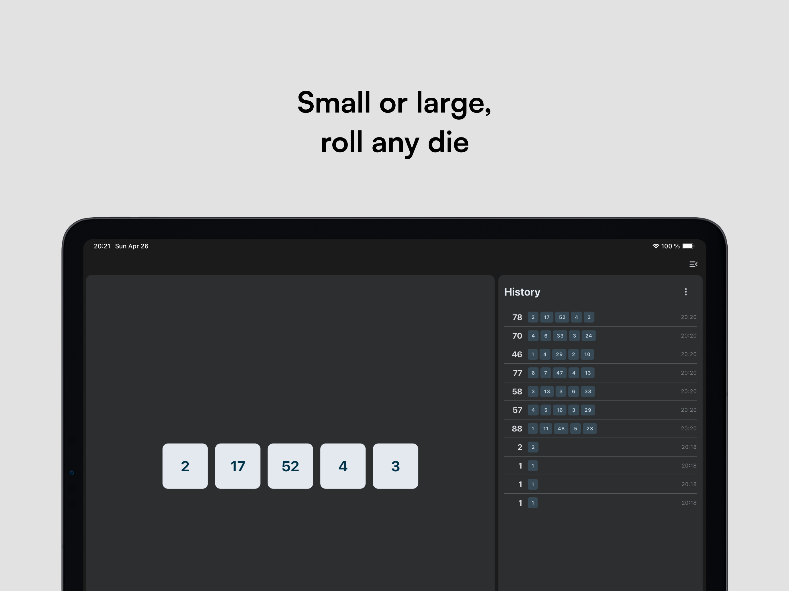Tap the die showing 2
The height and width of the screenshot is (591, 789).
pyautogui.click(x=185, y=466)
